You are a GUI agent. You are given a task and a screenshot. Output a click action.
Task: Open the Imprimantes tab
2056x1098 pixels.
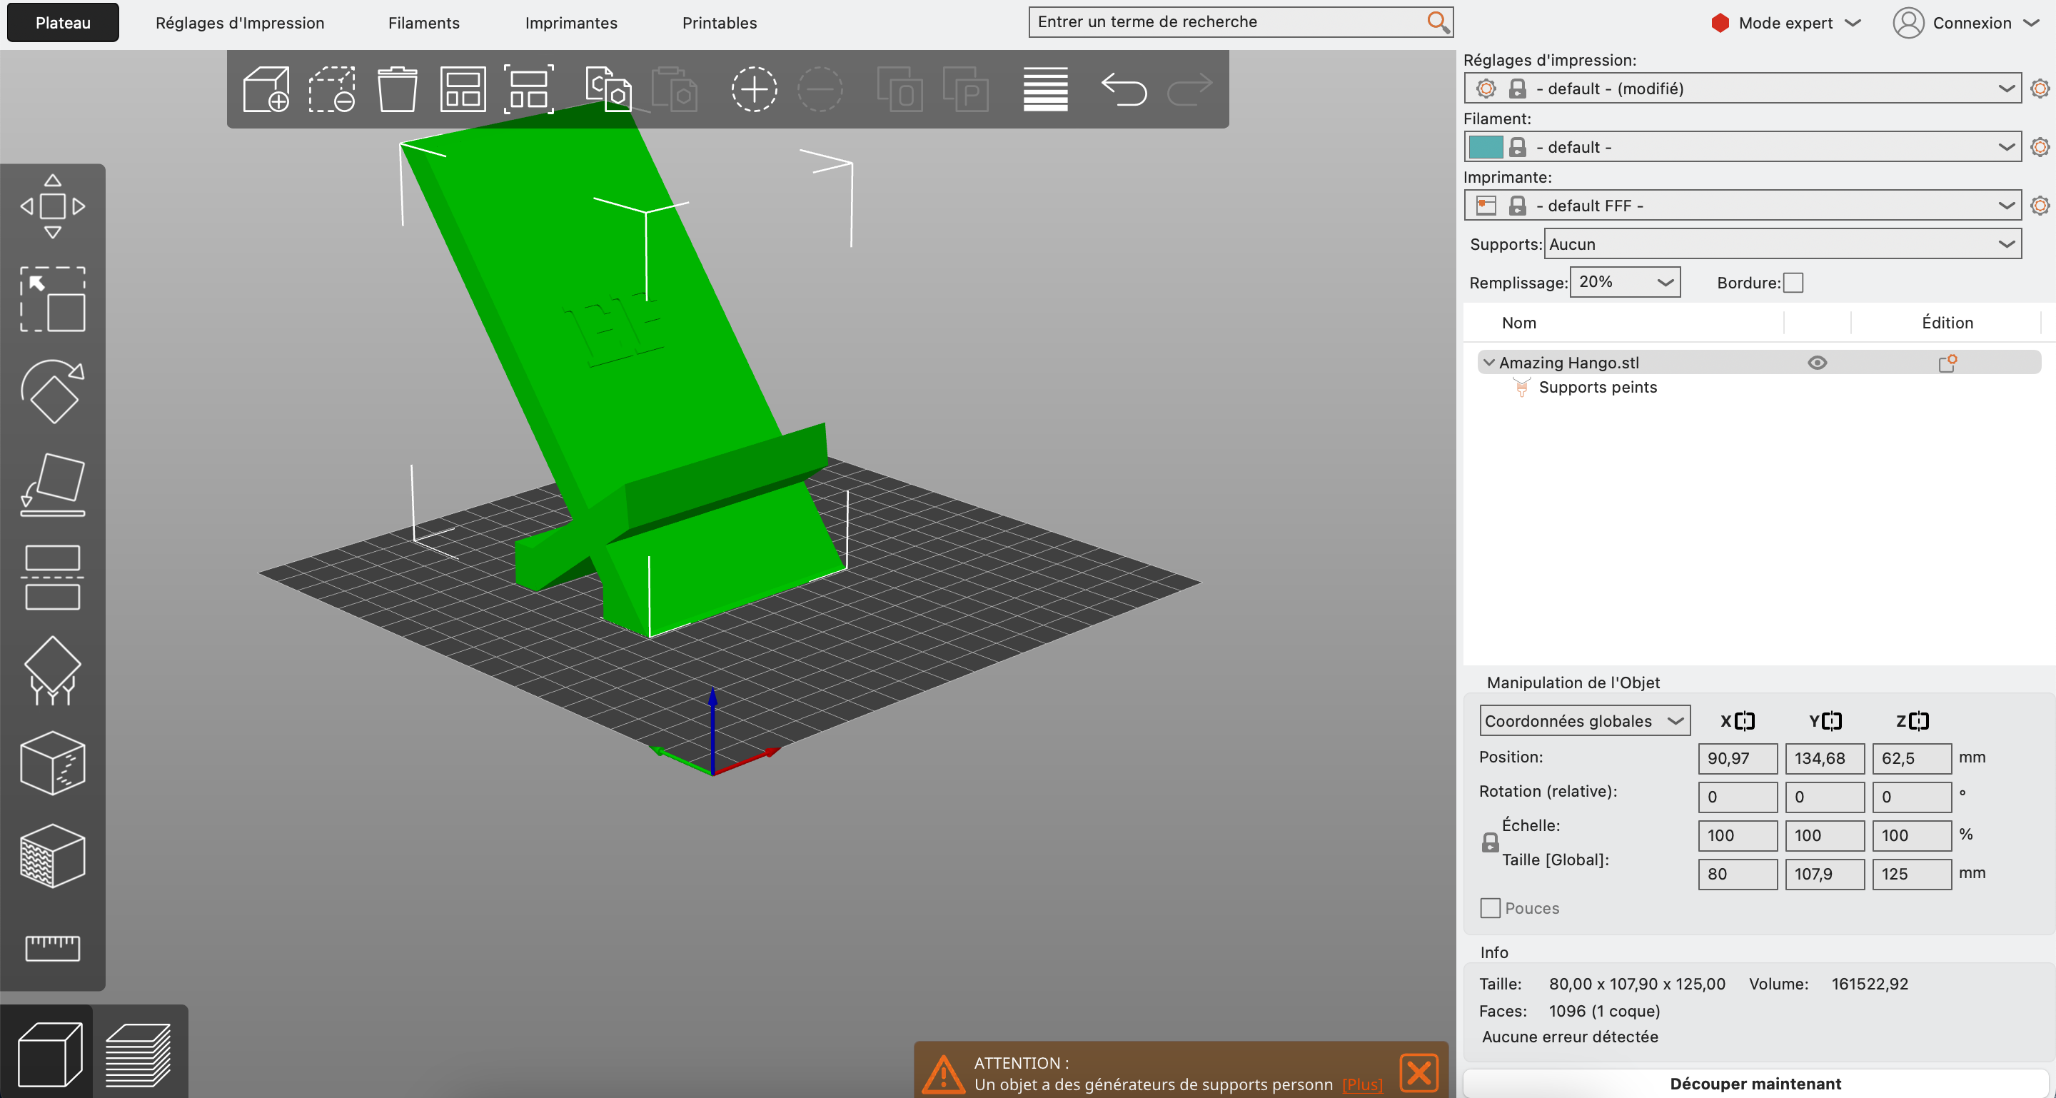570,22
